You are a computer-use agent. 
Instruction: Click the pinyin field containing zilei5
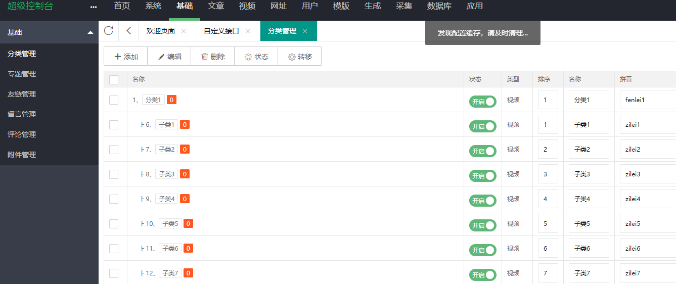pos(648,223)
